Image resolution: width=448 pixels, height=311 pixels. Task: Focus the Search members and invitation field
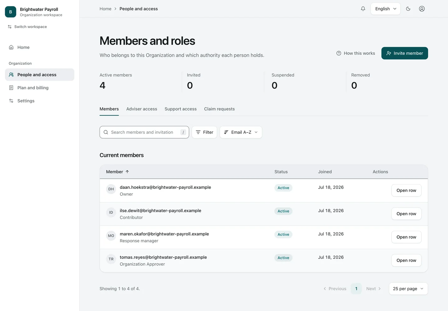[x=144, y=132]
